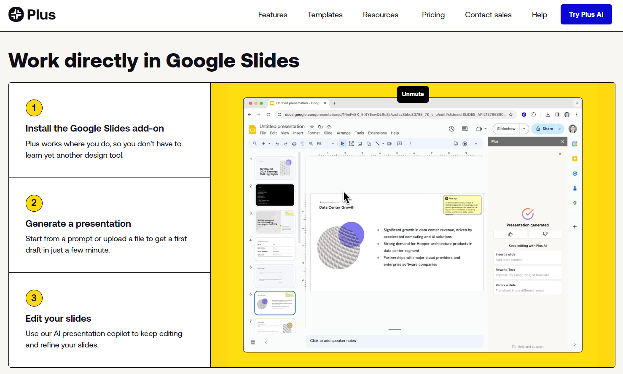Expand the Share dropdown arrow

(560, 129)
